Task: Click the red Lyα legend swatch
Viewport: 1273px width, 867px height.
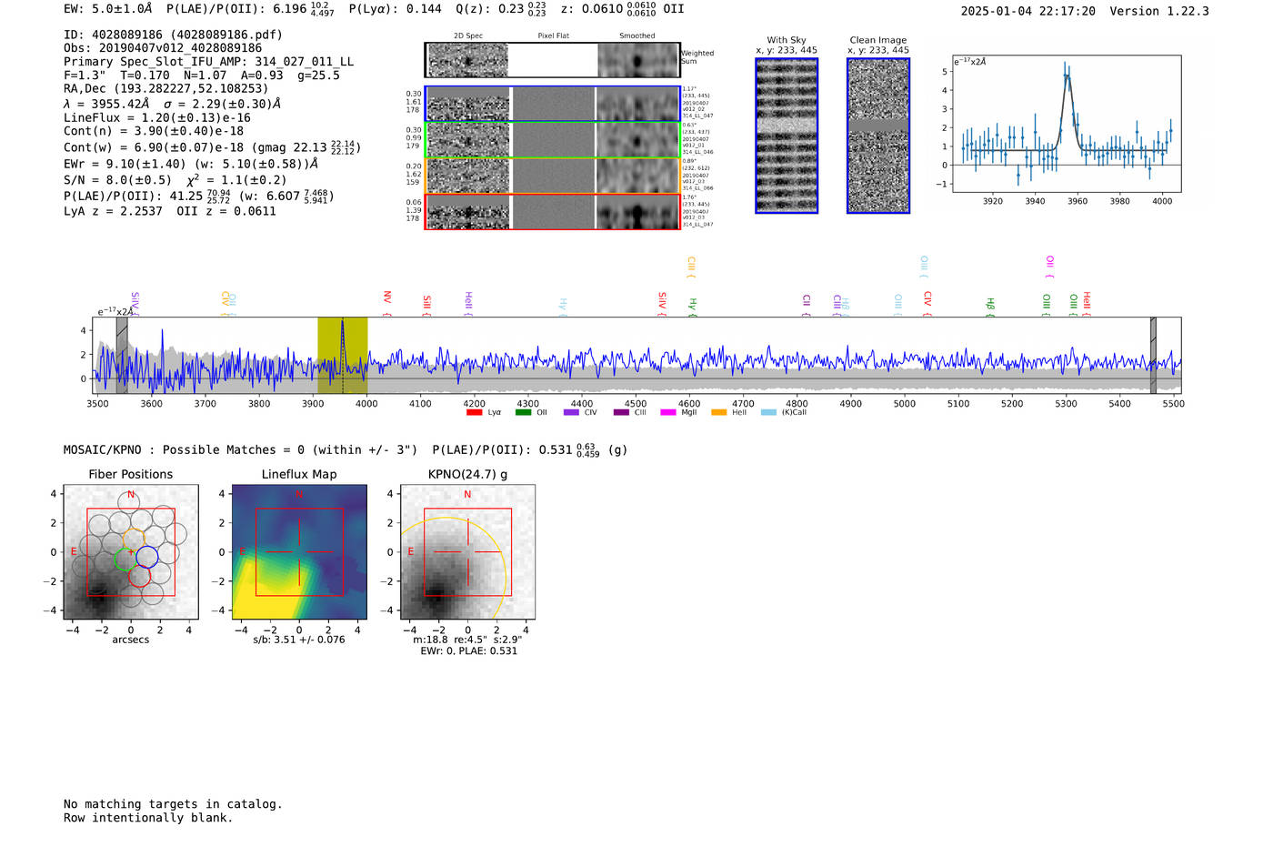Action: pyautogui.click(x=474, y=412)
